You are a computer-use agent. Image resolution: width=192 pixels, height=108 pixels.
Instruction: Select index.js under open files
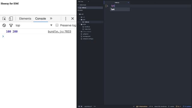tap(84, 8)
